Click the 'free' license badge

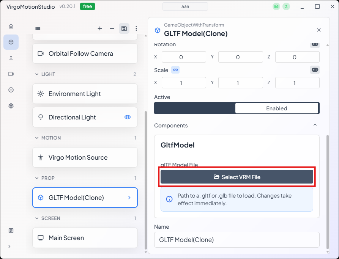pyautogui.click(x=87, y=6)
